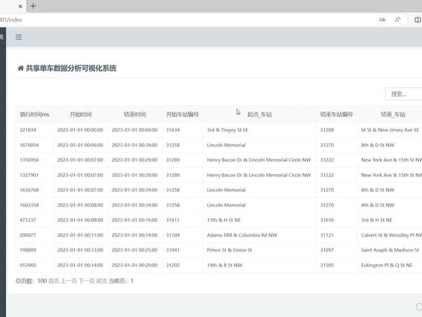Click the 共享单车数据分析可视化系统 page title
This screenshot has width=422, height=317.
[71, 68]
